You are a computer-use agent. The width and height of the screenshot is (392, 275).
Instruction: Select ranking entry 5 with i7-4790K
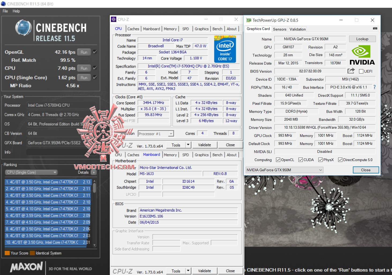pyautogui.click(x=48, y=209)
